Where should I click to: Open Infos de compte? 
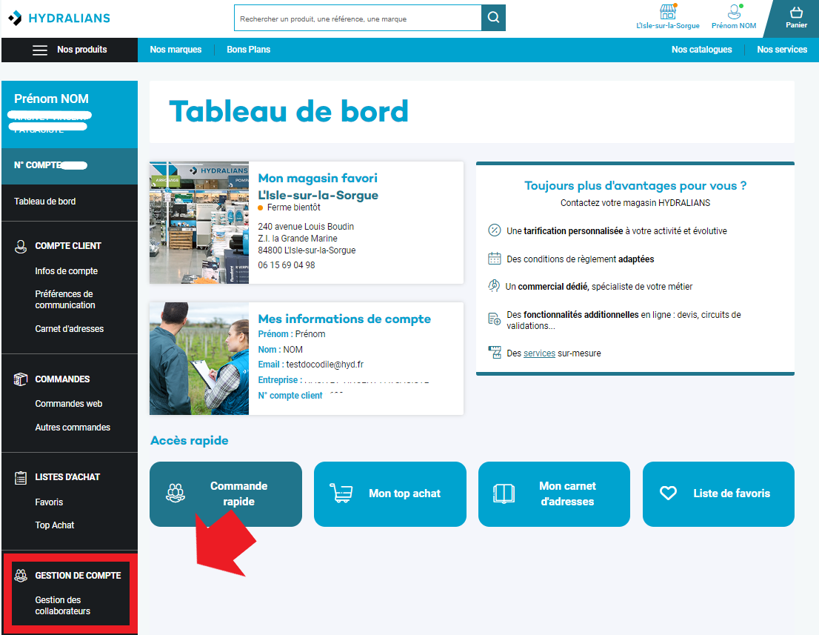67,271
